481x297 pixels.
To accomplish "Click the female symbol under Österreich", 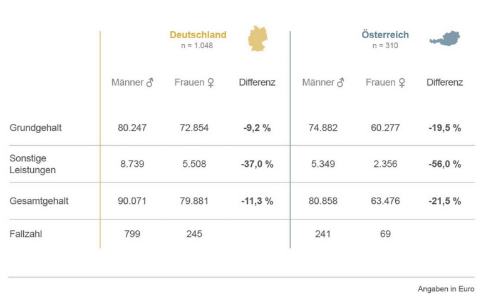I will [401, 83].
